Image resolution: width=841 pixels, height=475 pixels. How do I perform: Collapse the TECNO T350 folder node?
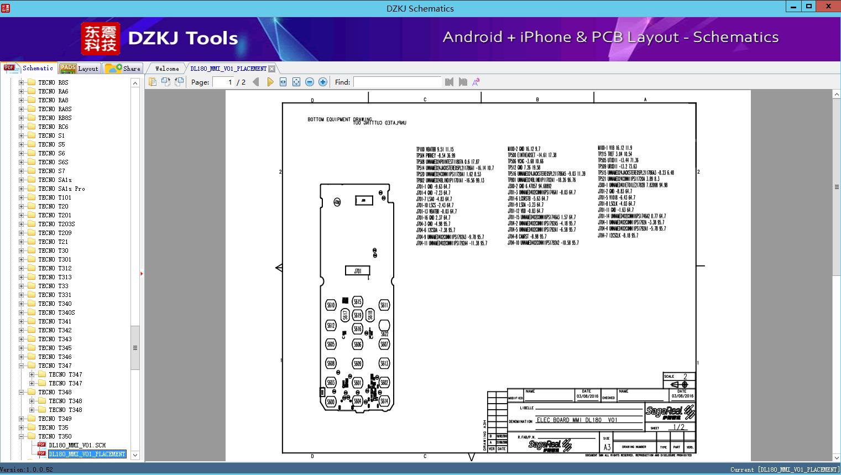coord(21,436)
